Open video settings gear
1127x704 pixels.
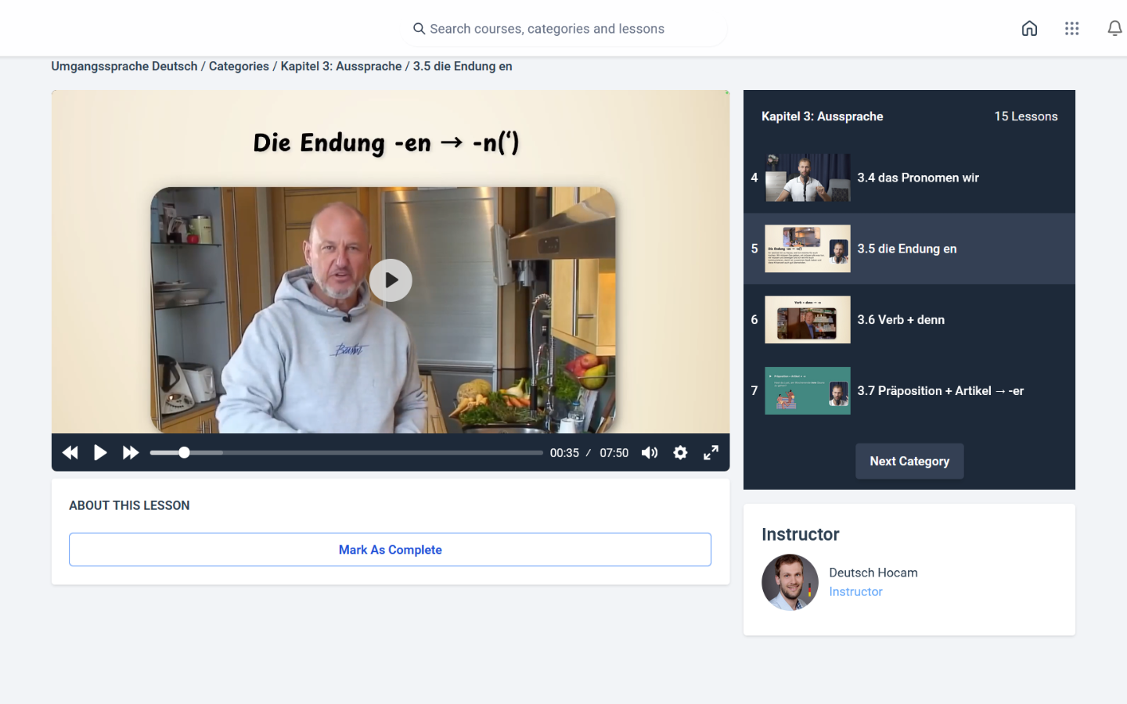(x=680, y=453)
